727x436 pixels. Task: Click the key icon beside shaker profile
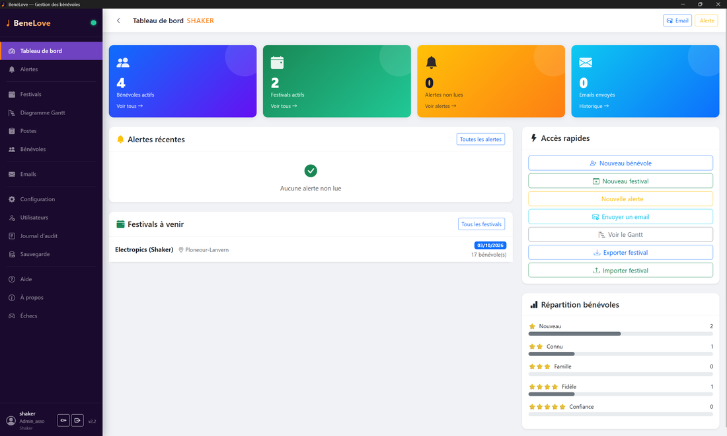(x=63, y=420)
